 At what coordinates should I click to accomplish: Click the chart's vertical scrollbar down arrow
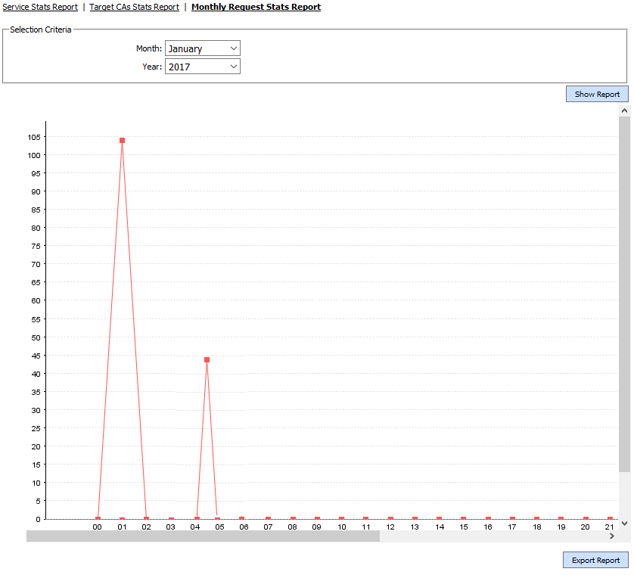pyautogui.click(x=624, y=523)
